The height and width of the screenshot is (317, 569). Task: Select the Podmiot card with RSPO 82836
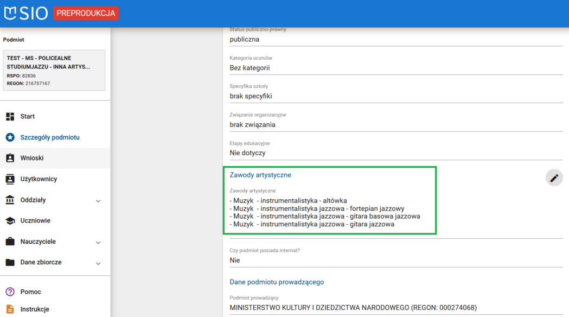54,71
